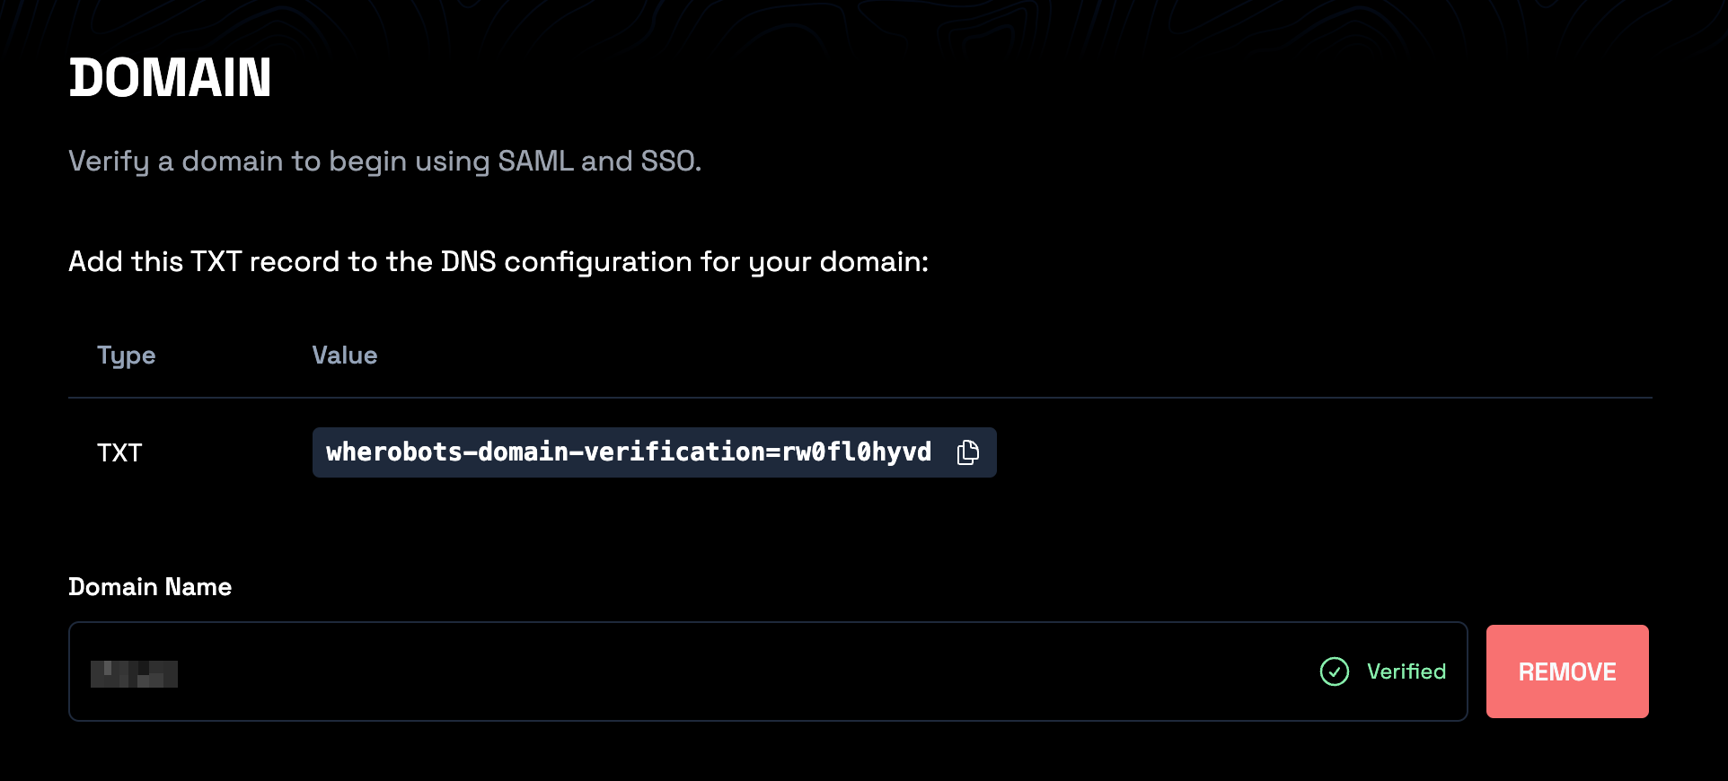Click the TXT type label in the table

(119, 452)
